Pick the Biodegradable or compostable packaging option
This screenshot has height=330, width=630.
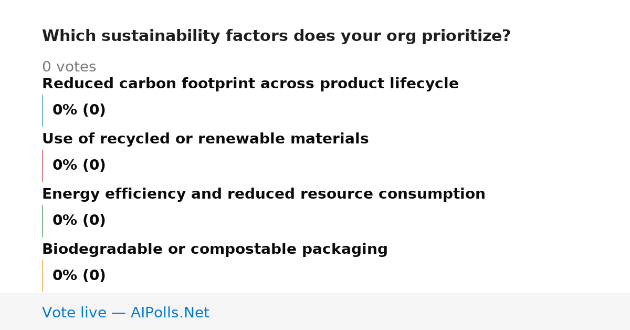point(215,250)
